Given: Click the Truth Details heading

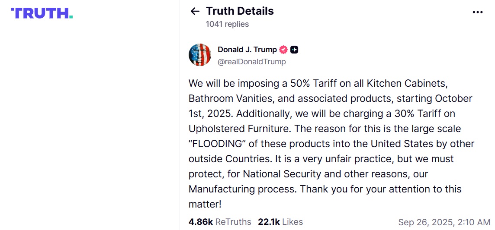Looking at the screenshot, I should point(240,11).
